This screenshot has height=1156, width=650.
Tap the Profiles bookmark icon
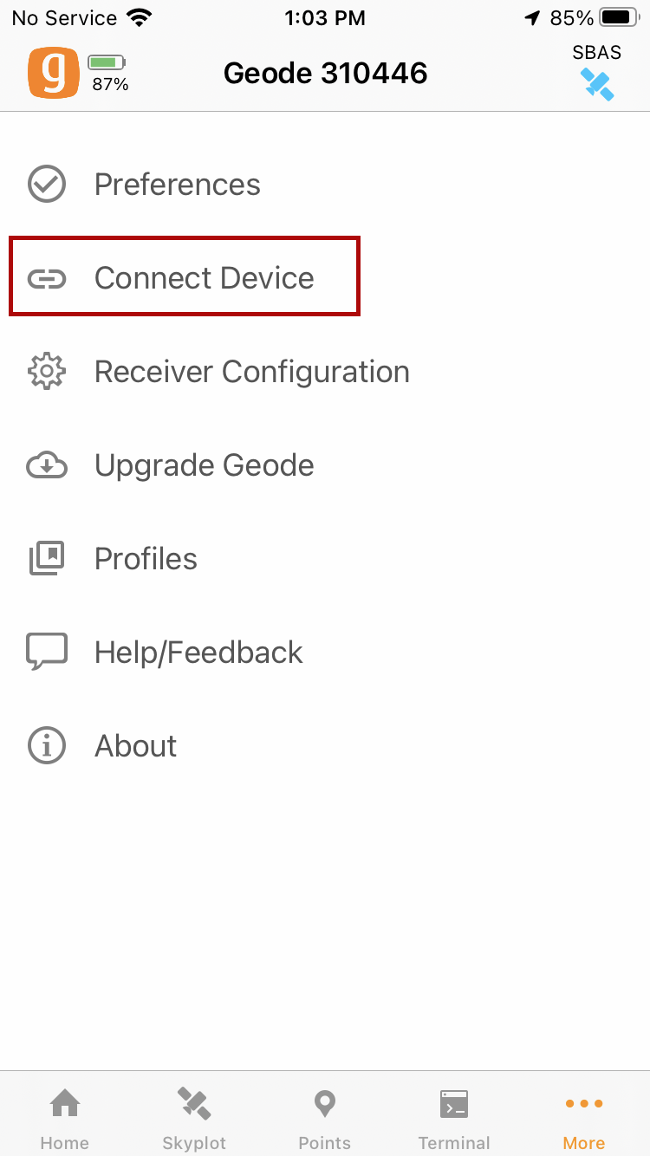click(47, 559)
